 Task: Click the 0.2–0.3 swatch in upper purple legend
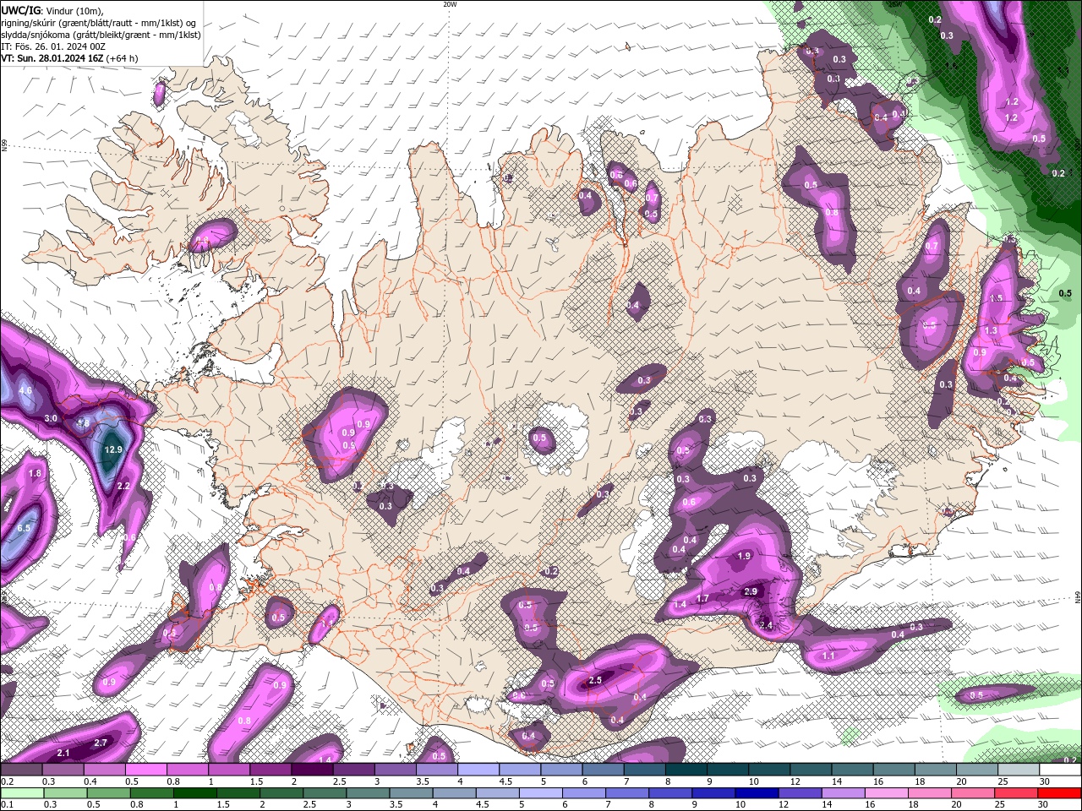click(21, 770)
